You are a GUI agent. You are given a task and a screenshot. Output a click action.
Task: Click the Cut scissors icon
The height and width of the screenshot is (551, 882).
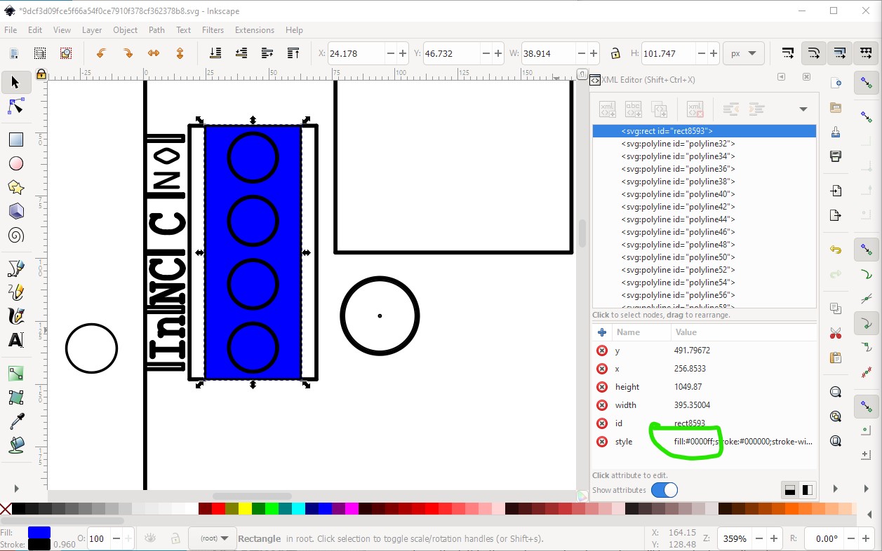[835, 333]
